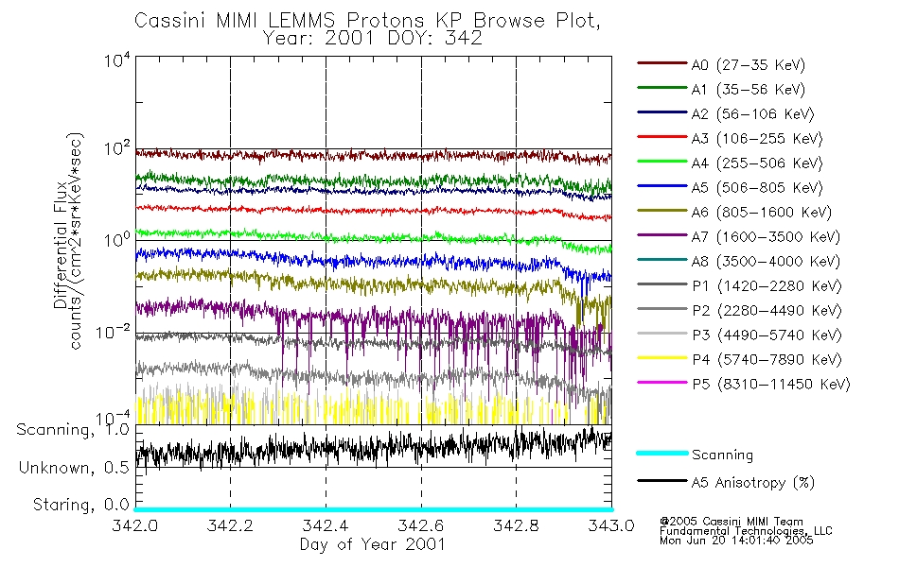Click the P4 (5740-7890 KeV) legend label

(x=767, y=360)
